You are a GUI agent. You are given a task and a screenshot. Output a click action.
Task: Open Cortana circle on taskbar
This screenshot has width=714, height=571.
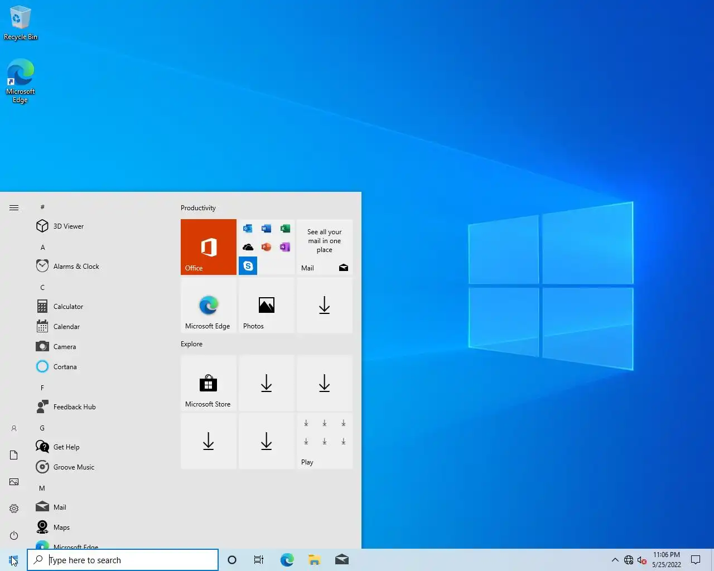pos(232,560)
